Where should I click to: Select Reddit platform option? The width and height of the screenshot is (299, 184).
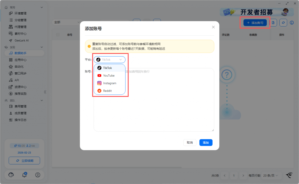107,91
